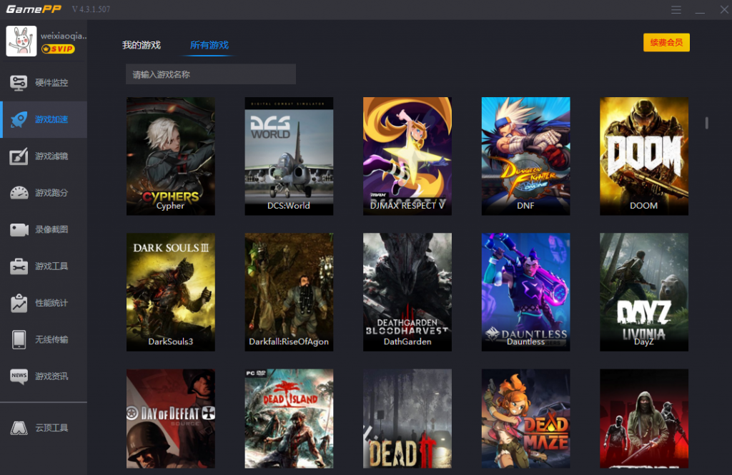The height and width of the screenshot is (475, 732).
Task: Select the Dead Island game cover
Action: coord(289,419)
